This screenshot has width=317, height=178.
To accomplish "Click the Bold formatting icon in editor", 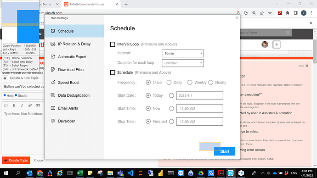I will 14,106.
